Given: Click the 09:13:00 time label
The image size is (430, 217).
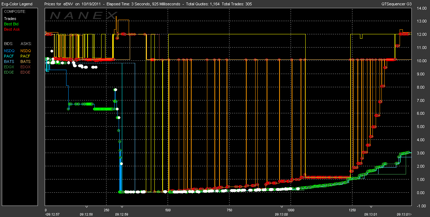Looking at the screenshot, I should (282, 214).
